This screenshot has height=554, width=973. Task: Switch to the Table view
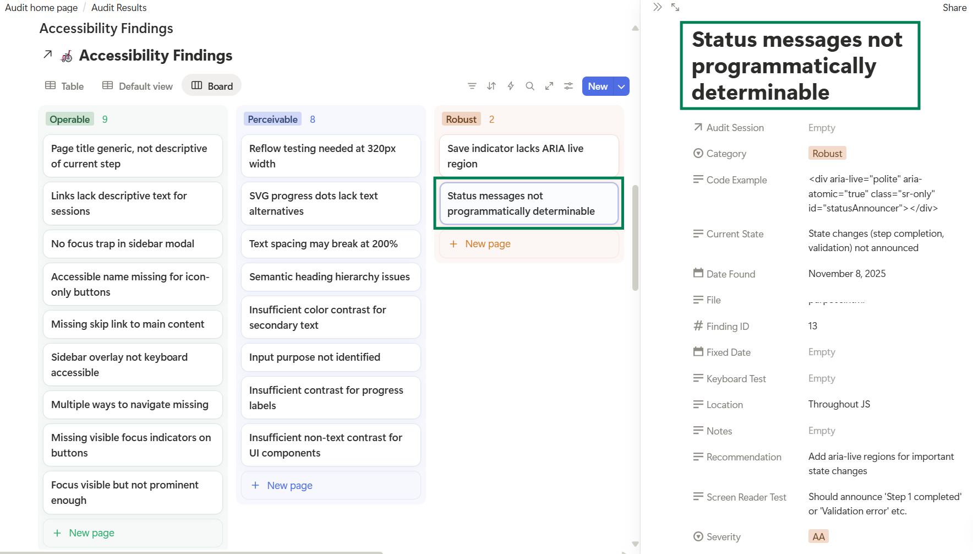tap(64, 86)
